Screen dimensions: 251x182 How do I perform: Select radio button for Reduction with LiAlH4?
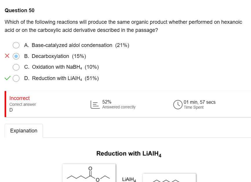(x=17, y=78)
